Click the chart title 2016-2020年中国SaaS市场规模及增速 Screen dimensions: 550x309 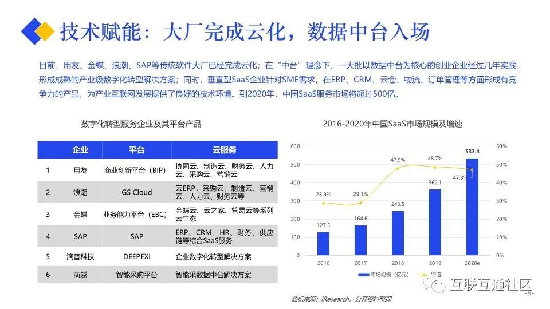[x=392, y=124]
